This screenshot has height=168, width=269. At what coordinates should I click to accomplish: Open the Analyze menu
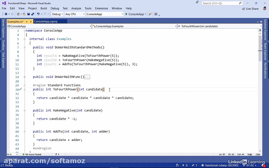pos(76,8)
